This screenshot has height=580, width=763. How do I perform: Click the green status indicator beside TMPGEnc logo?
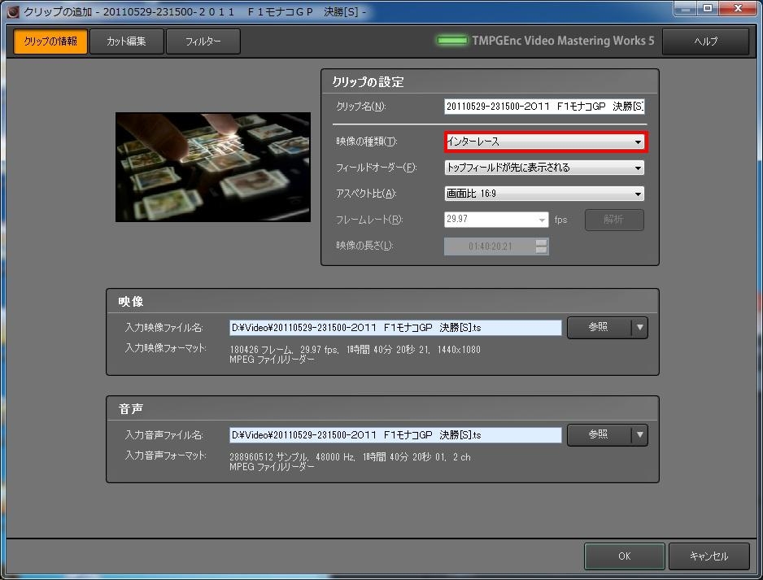coord(452,41)
